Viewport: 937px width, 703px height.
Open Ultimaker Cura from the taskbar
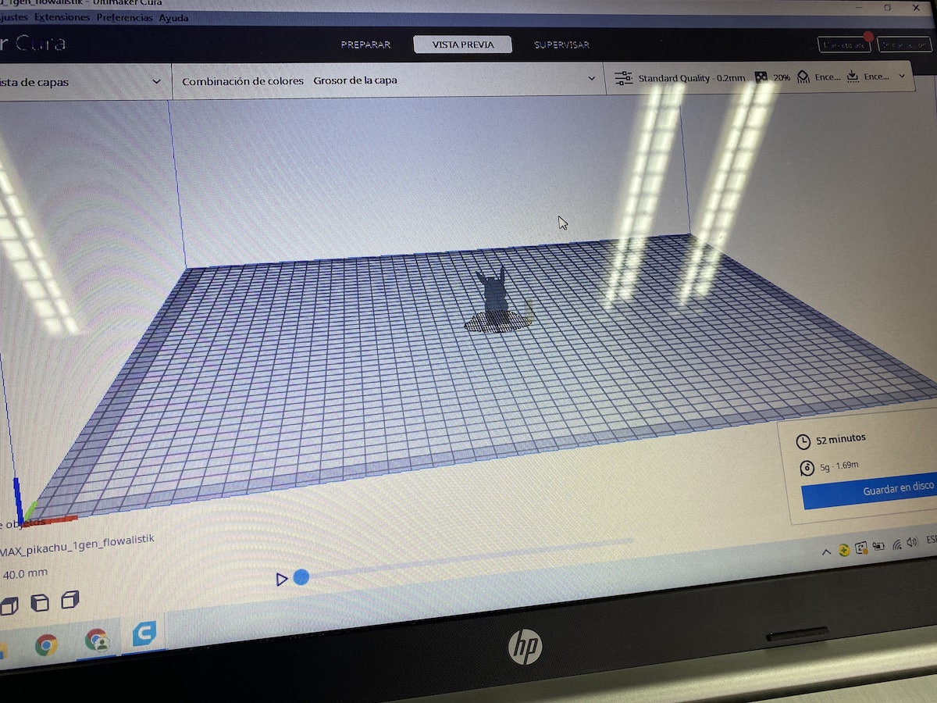144,634
